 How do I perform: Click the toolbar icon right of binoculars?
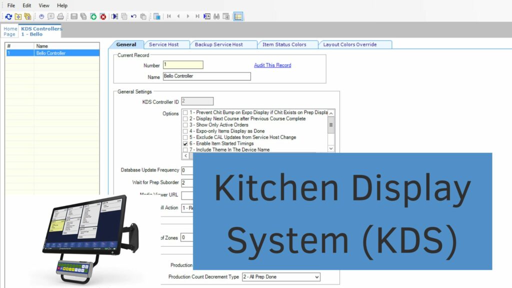[226, 16]
